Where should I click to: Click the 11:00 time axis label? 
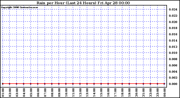[73, 93]
